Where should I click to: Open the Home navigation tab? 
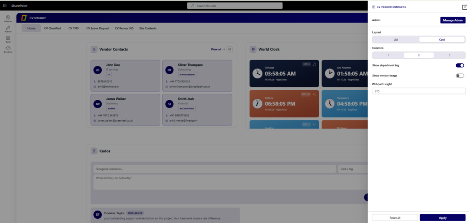click(x=32, y=28)
